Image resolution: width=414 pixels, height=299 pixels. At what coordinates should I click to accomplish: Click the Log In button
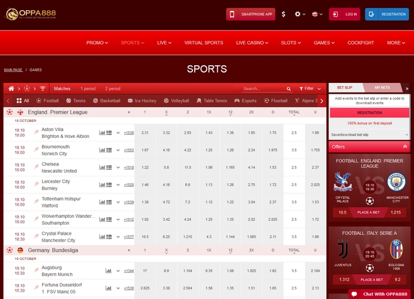coord(344,14)
